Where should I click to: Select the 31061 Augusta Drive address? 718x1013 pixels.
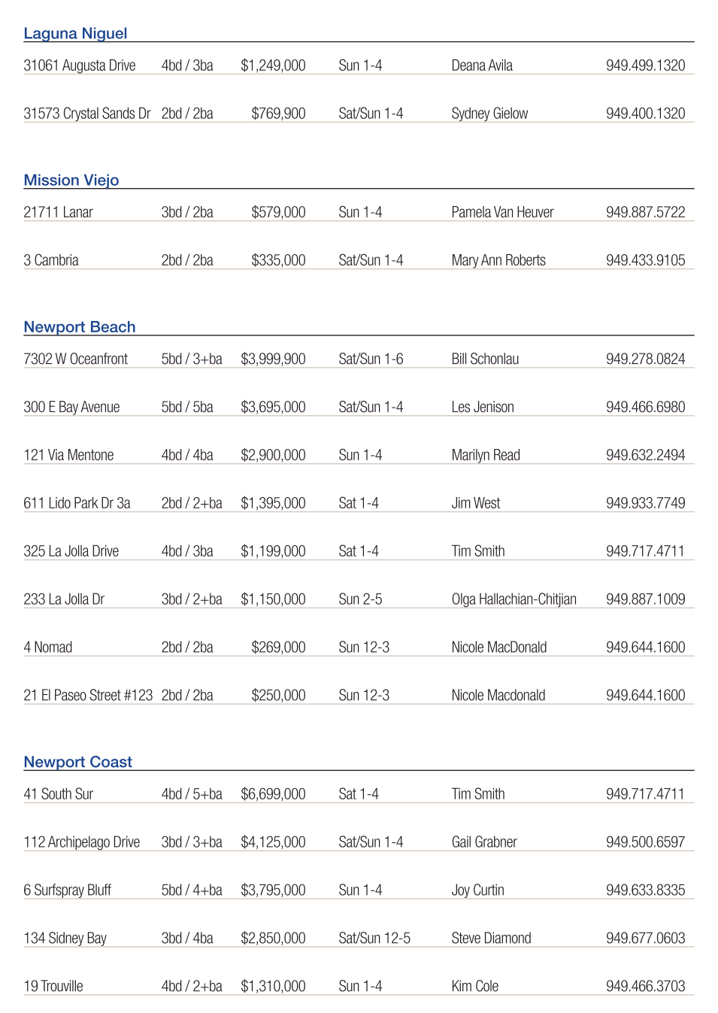[x=80, y=65]
